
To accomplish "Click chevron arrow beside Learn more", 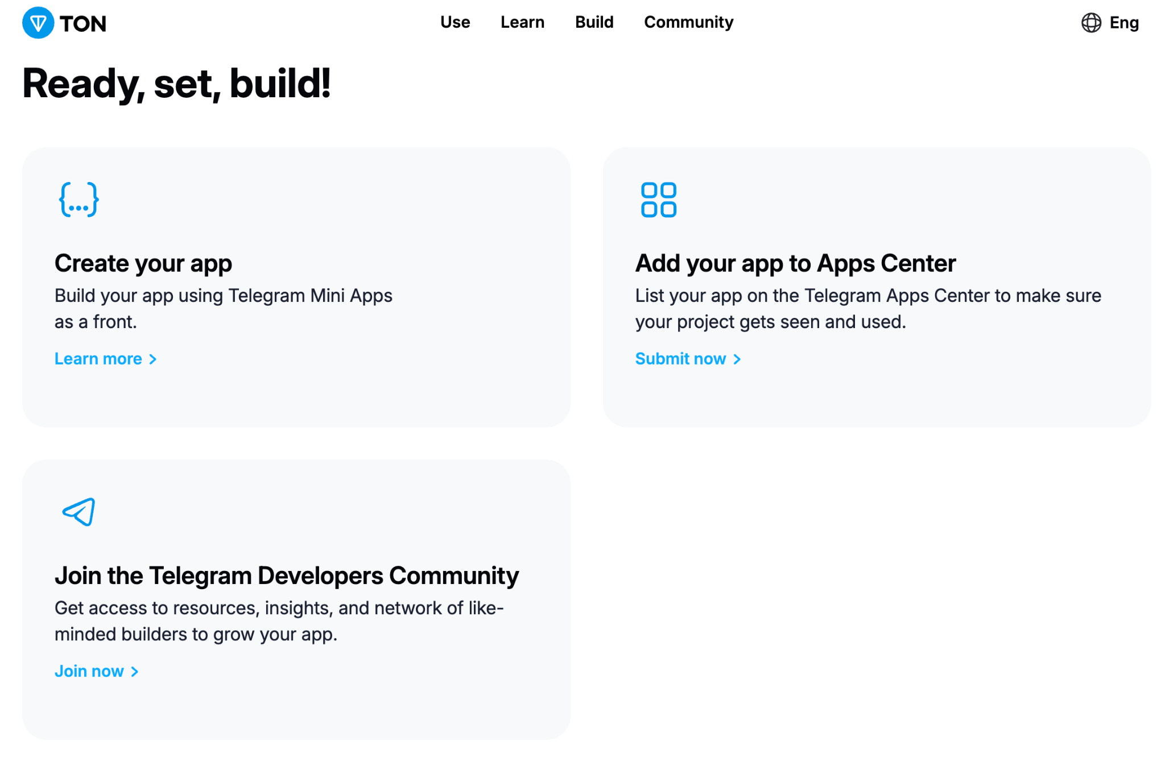I will pos(152,359).
